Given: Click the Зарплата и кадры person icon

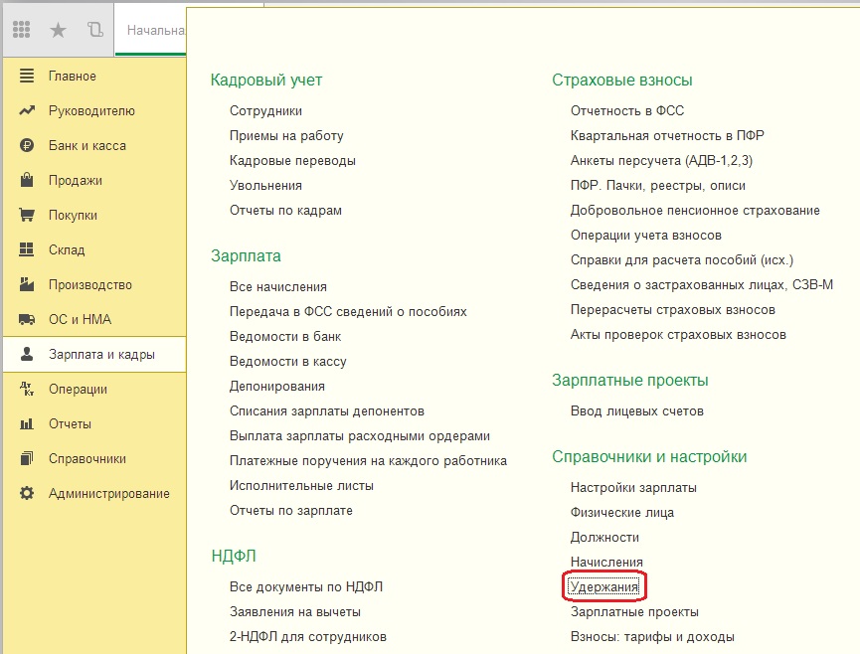Looking at the screenshot, I should click(26, 354).
